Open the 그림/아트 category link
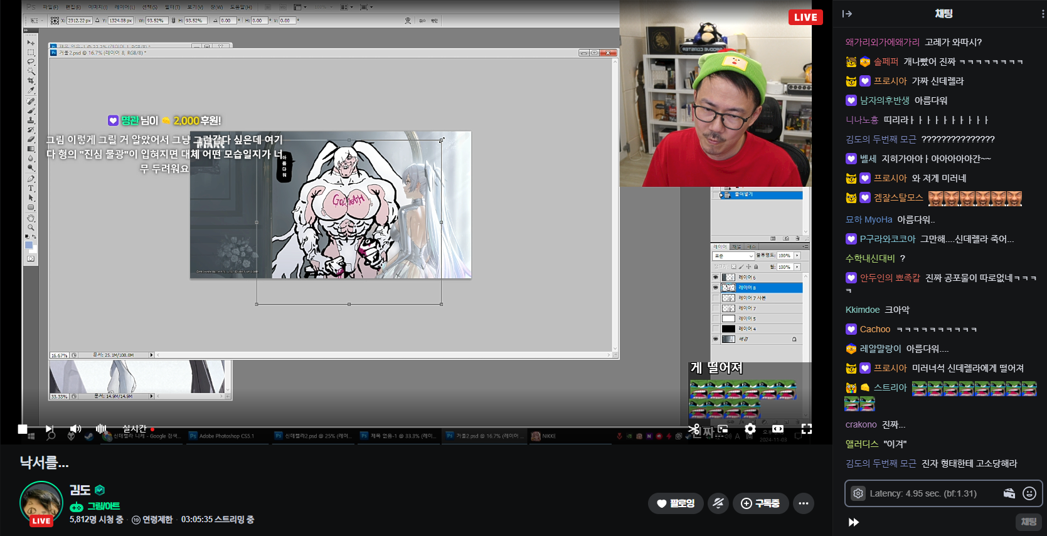The image size is (1047, 536). [103, 506]
